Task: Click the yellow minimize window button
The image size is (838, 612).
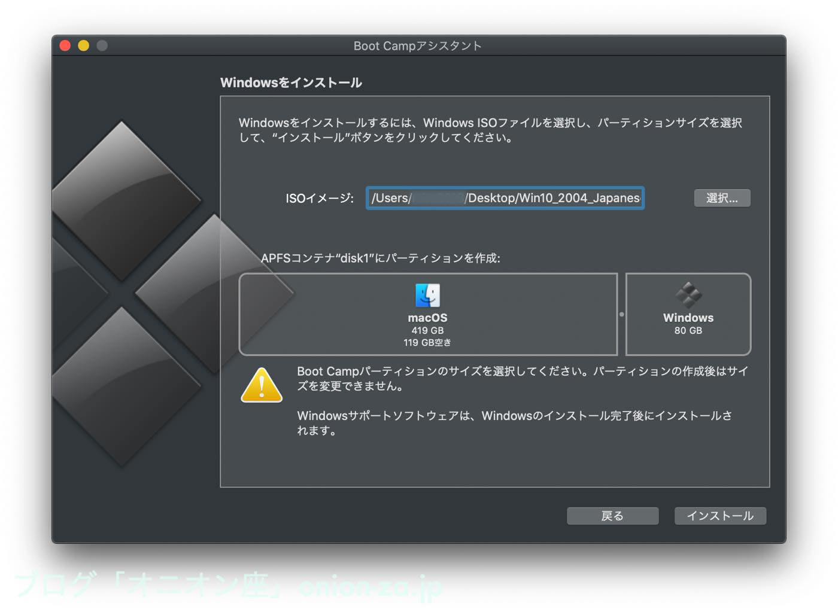Action: pos(84,45)
